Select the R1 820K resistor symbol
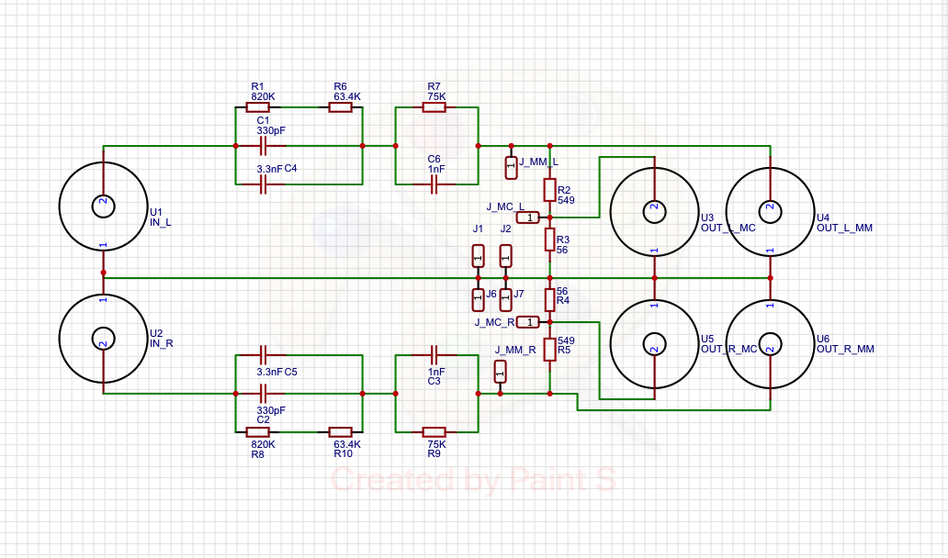 pyautogui.click(x=258, y=107)
